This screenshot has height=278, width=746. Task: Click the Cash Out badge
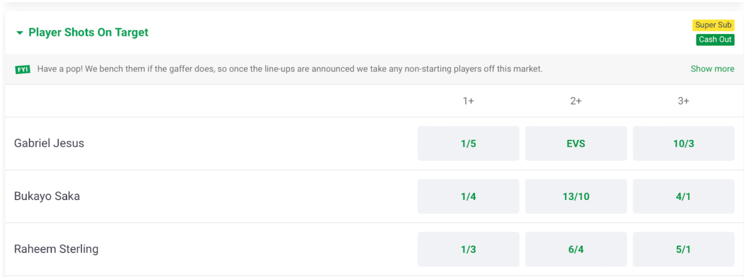[x=715, y=39]
